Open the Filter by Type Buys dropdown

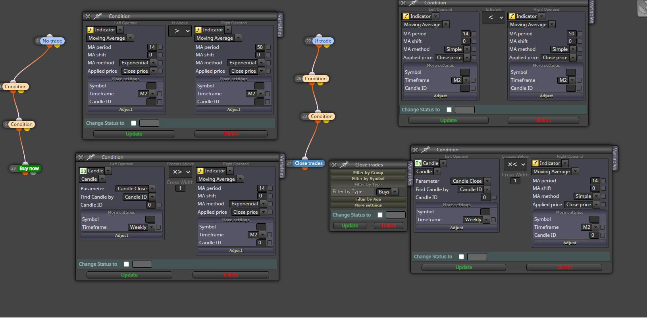pos(387,192)
